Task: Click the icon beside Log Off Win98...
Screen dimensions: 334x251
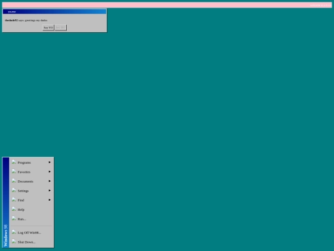Action: pos(14,232)
